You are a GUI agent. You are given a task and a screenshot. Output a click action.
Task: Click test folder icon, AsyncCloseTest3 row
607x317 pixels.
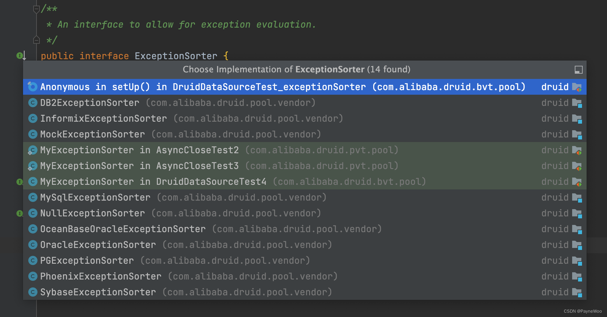coord(577,166)
